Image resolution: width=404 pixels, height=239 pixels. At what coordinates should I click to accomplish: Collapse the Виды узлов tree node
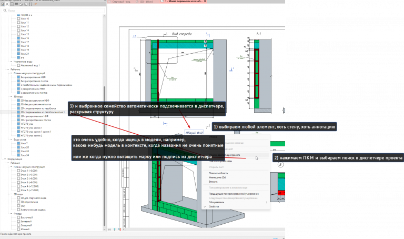point(12,140)
